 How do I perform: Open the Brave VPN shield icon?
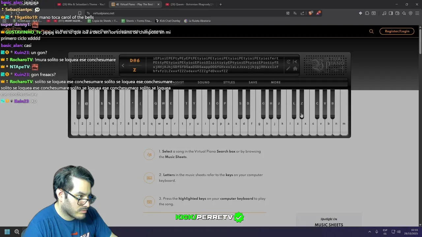410,13
